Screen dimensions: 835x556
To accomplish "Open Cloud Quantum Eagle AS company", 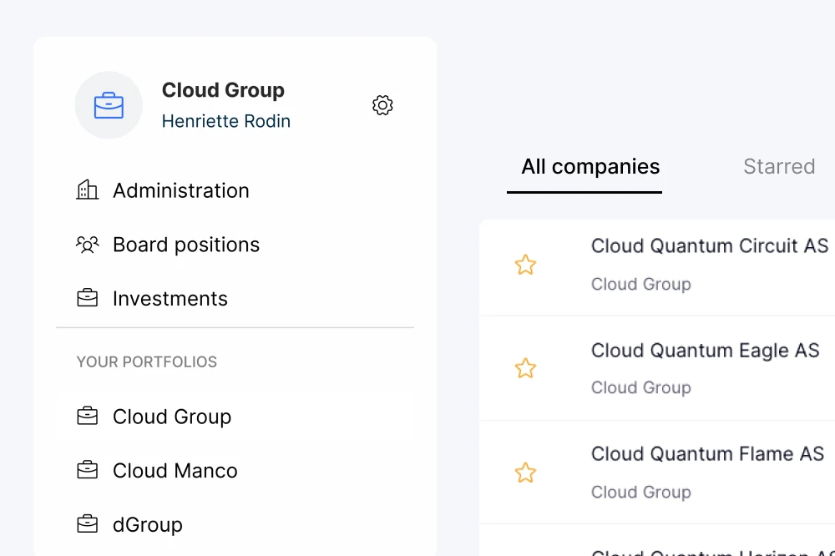I will pos(705,351).
